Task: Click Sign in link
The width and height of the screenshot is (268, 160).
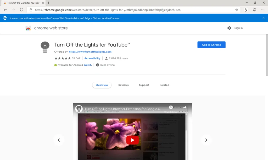Action: point(238,28)
